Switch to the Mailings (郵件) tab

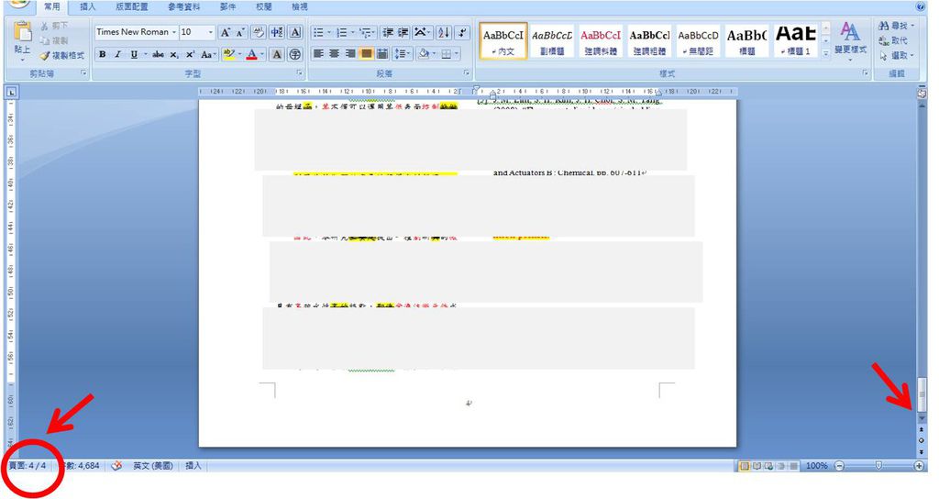227,7
